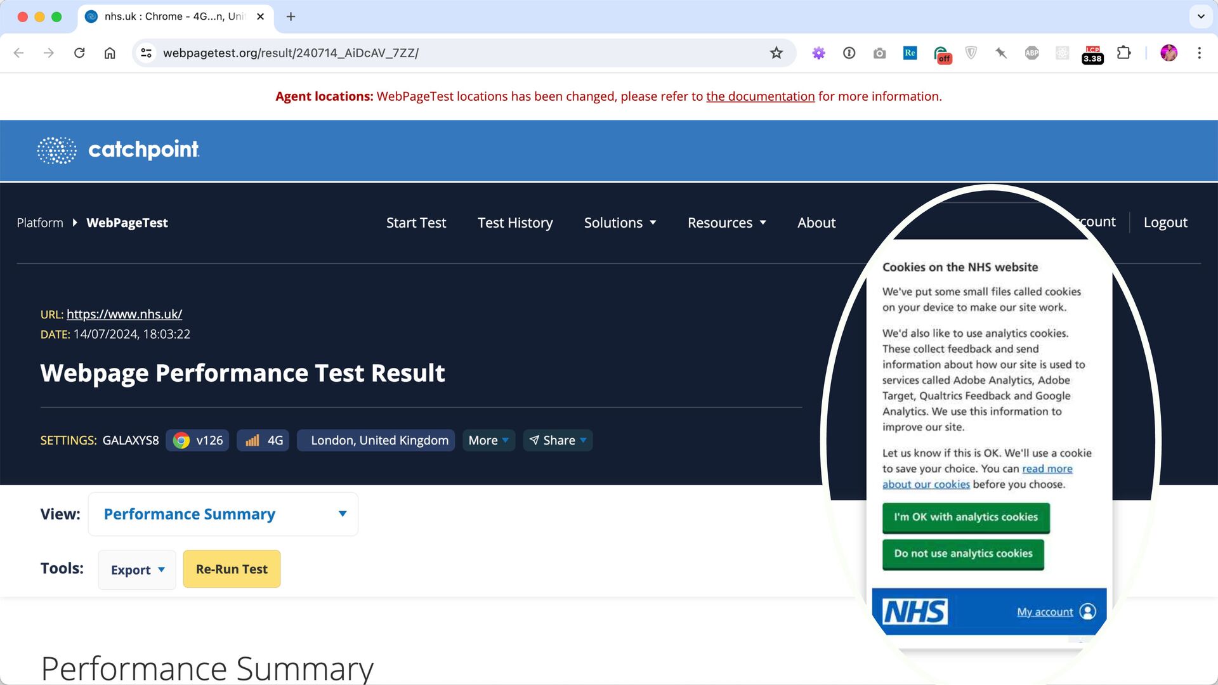Open site information icon in address bar
Viewport: 1218px width, 685px height.
pos(147,53)
